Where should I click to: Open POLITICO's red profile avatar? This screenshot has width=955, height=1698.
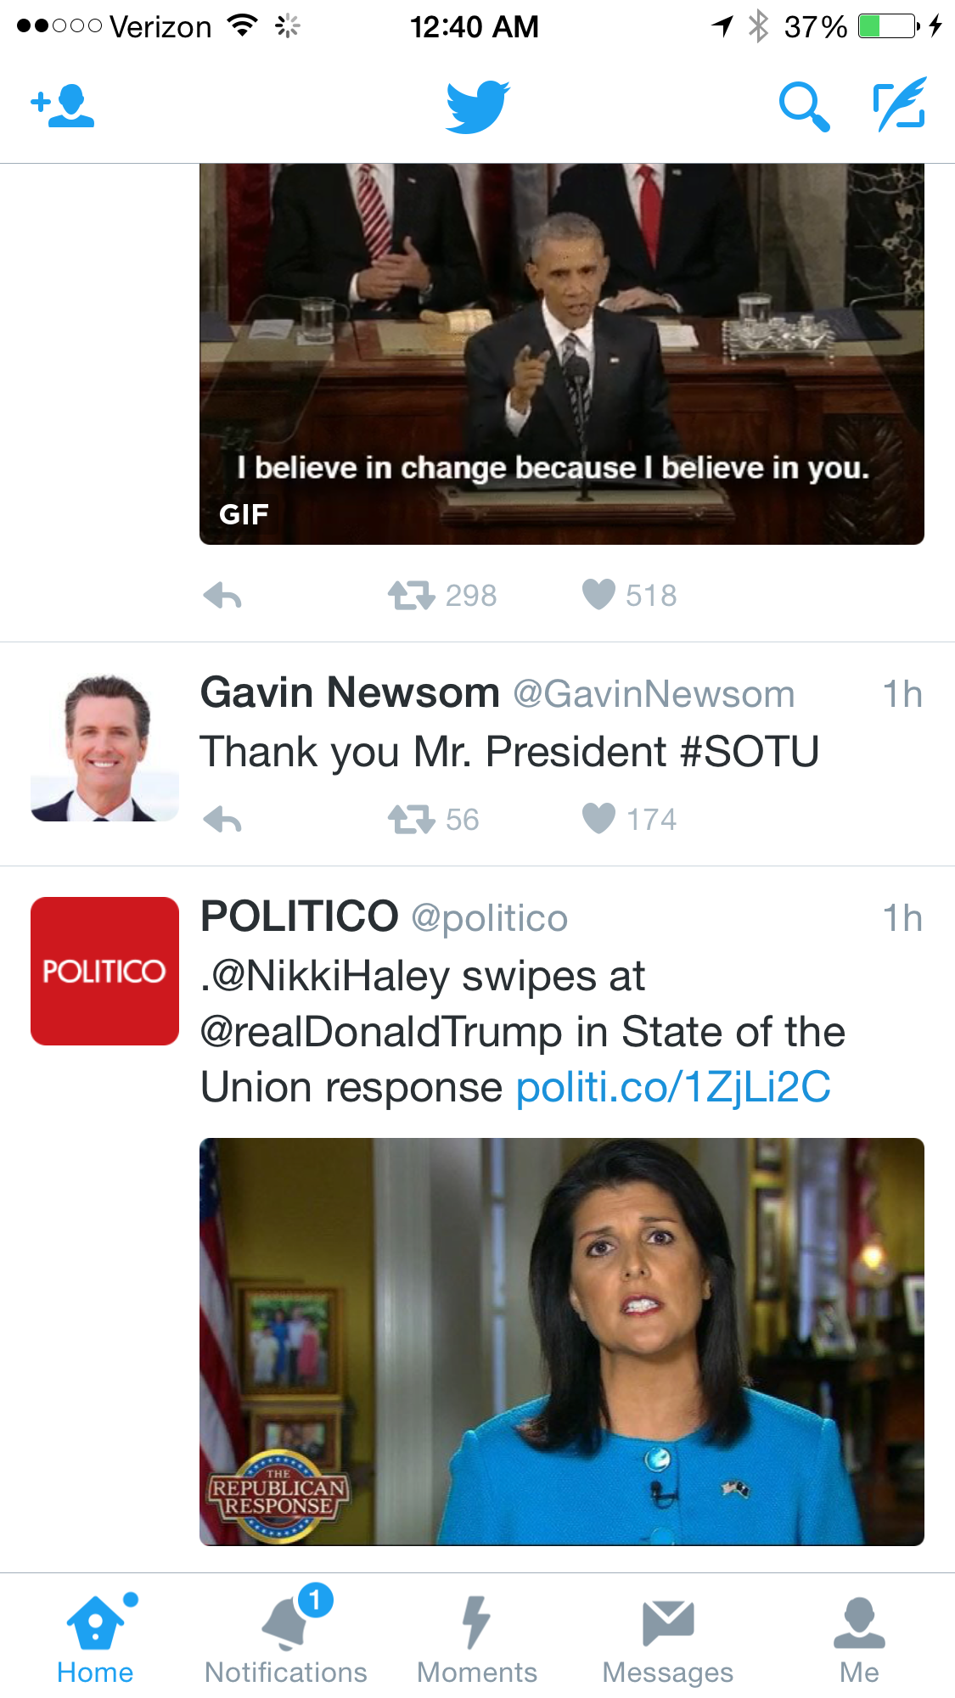pyautogui.click(x=104, y=971)
